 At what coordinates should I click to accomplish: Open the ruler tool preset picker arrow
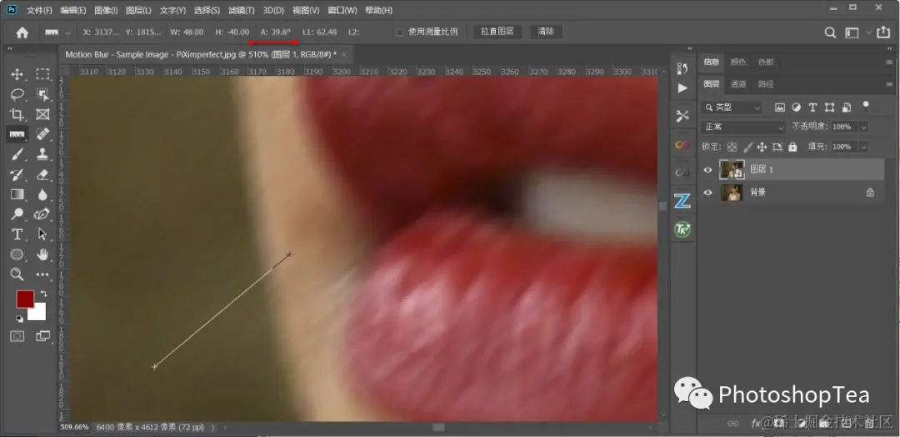pyautogui.click(x=69, y=33)
